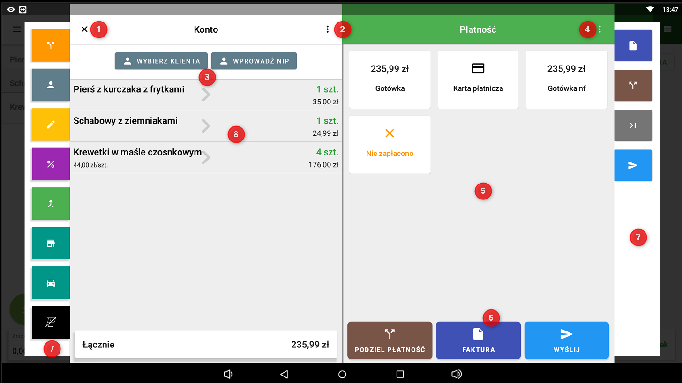This screenshot has width=682, height=383.
Task: Click the blue document icon in right sidebar
Action: tap(633, 45)
